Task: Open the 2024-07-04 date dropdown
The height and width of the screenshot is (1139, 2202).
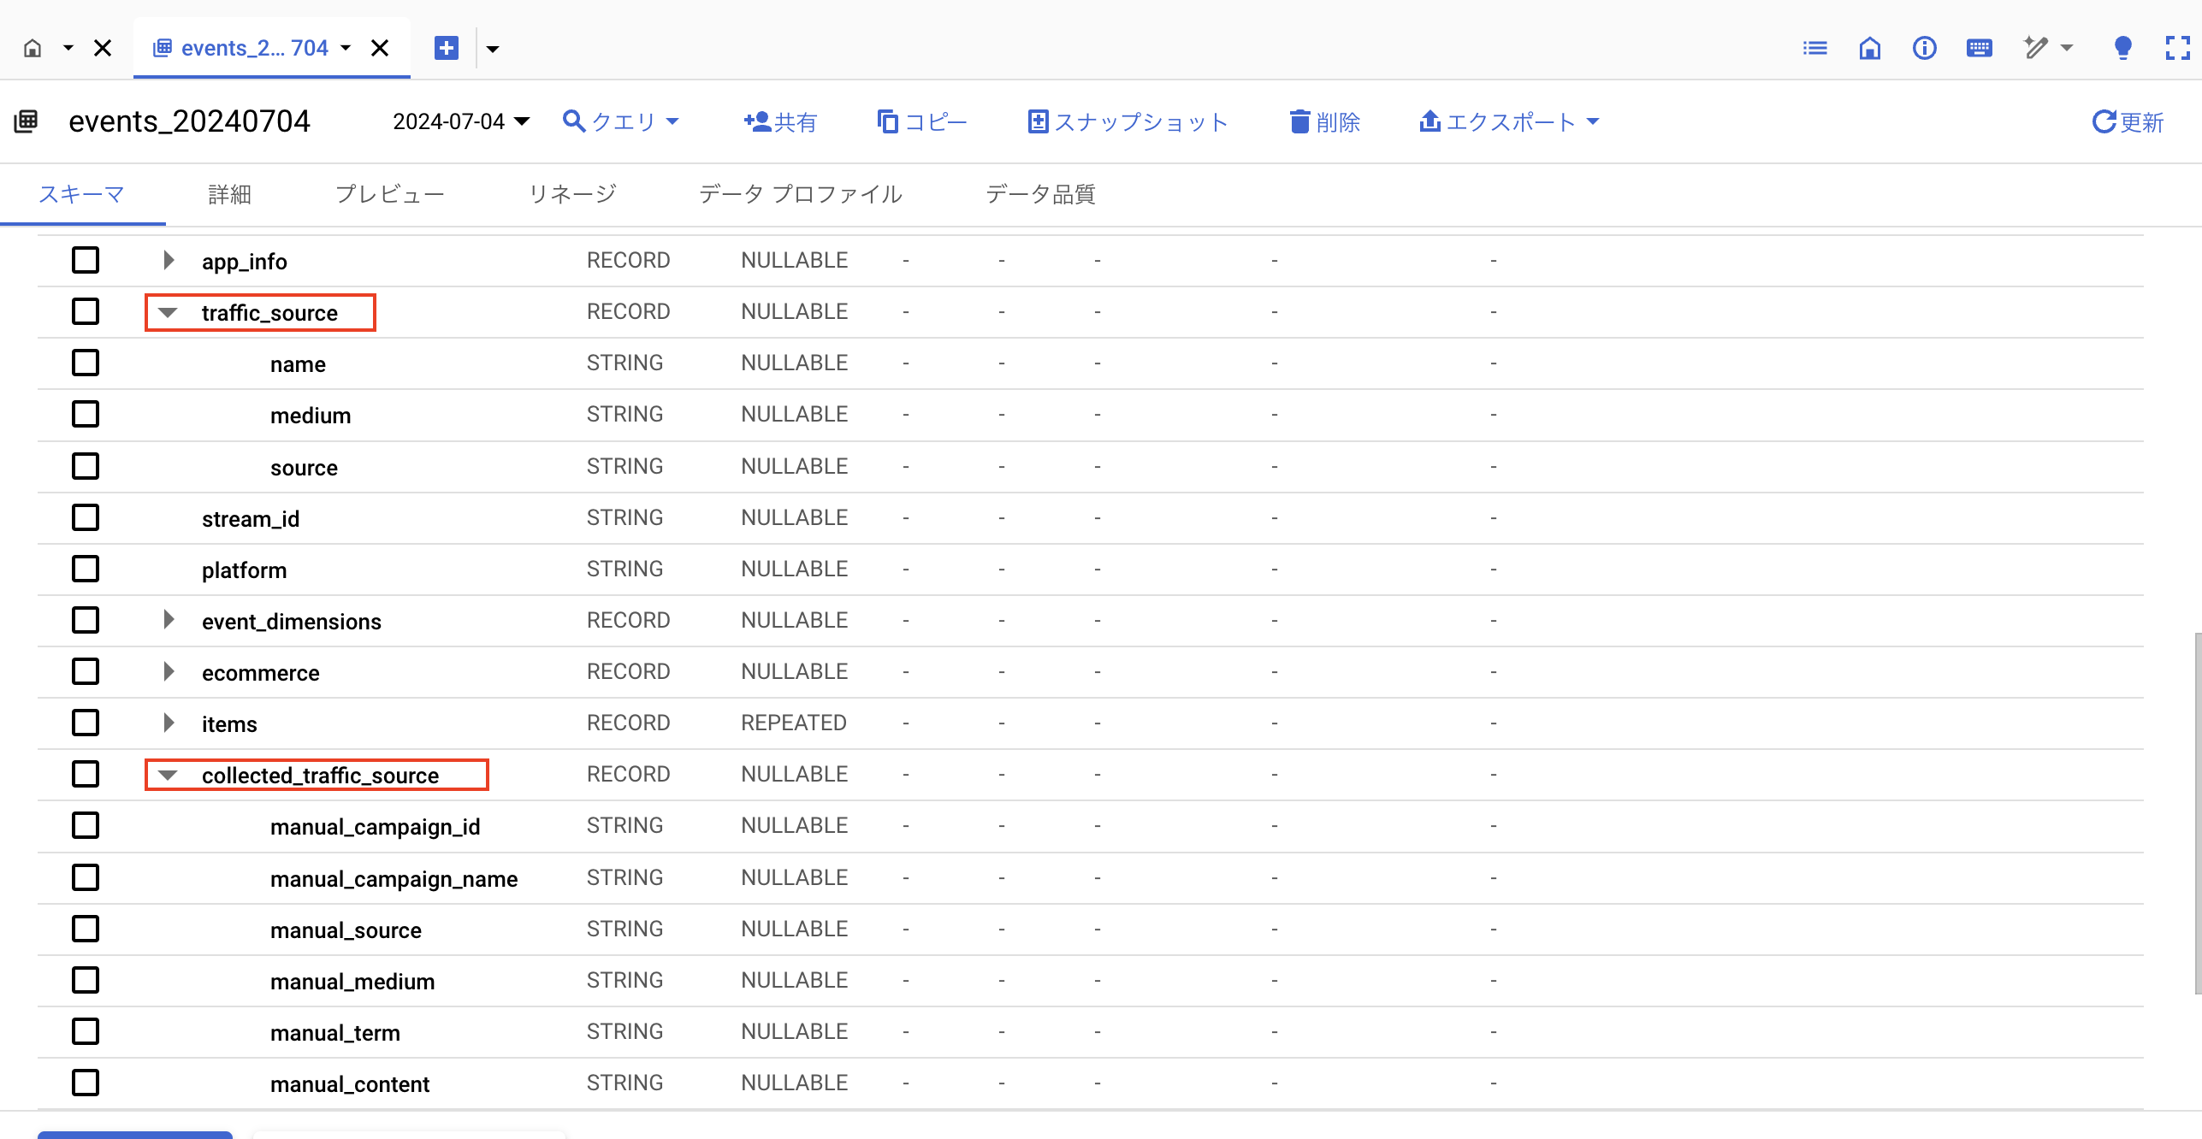Action: click(x=461, y=121)
